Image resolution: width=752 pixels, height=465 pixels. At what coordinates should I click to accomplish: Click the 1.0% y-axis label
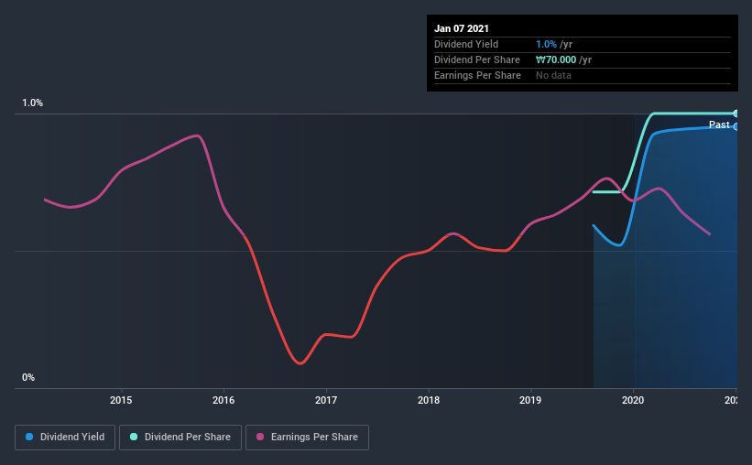click(x=33, y=103)
